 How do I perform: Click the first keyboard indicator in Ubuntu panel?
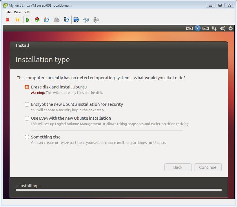[x=189, y=28]
